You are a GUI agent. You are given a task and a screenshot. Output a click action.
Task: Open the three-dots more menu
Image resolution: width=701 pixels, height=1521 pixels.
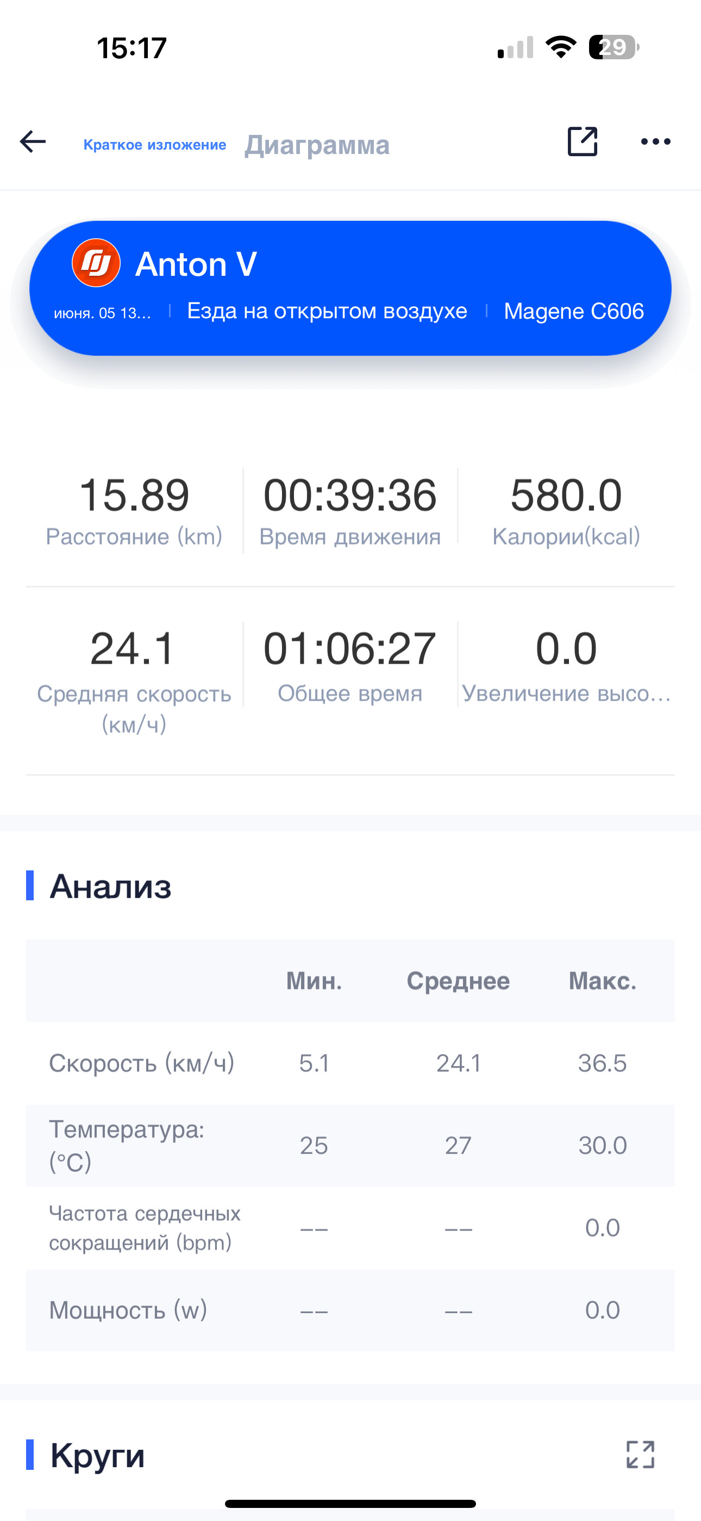pyautogui.click(x=655, y=141)
